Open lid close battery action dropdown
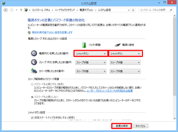Image resolution: width=178 pixels, height=132 pixels. tap(91, 71)
